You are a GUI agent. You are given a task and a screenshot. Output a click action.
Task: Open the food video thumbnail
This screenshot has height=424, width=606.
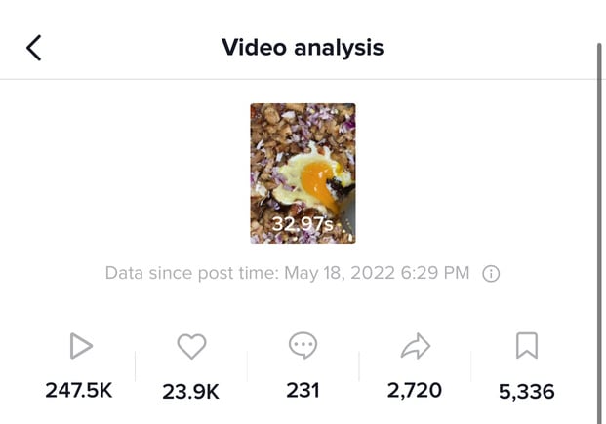303,173
